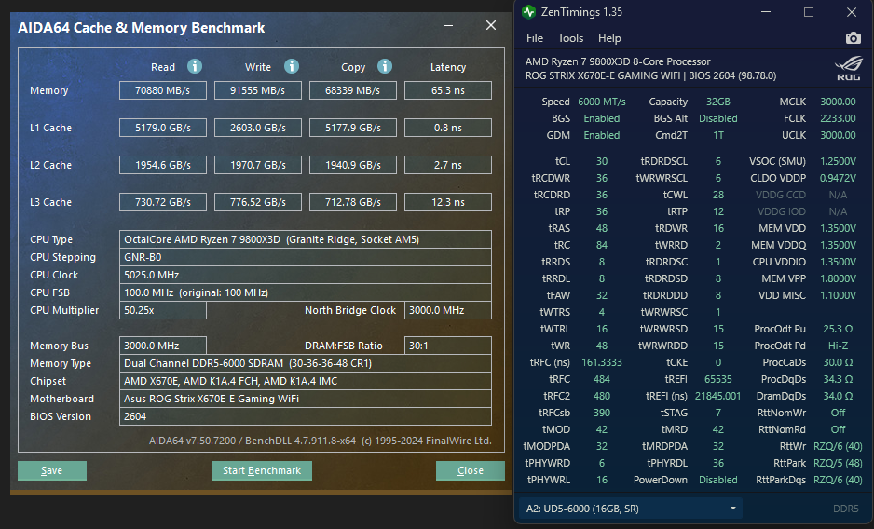
Task: Click Start Benchmark in AIDA64
Action: [262, 470]
